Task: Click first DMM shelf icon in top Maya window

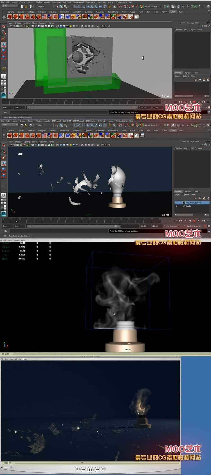Action: click(10, 17)
